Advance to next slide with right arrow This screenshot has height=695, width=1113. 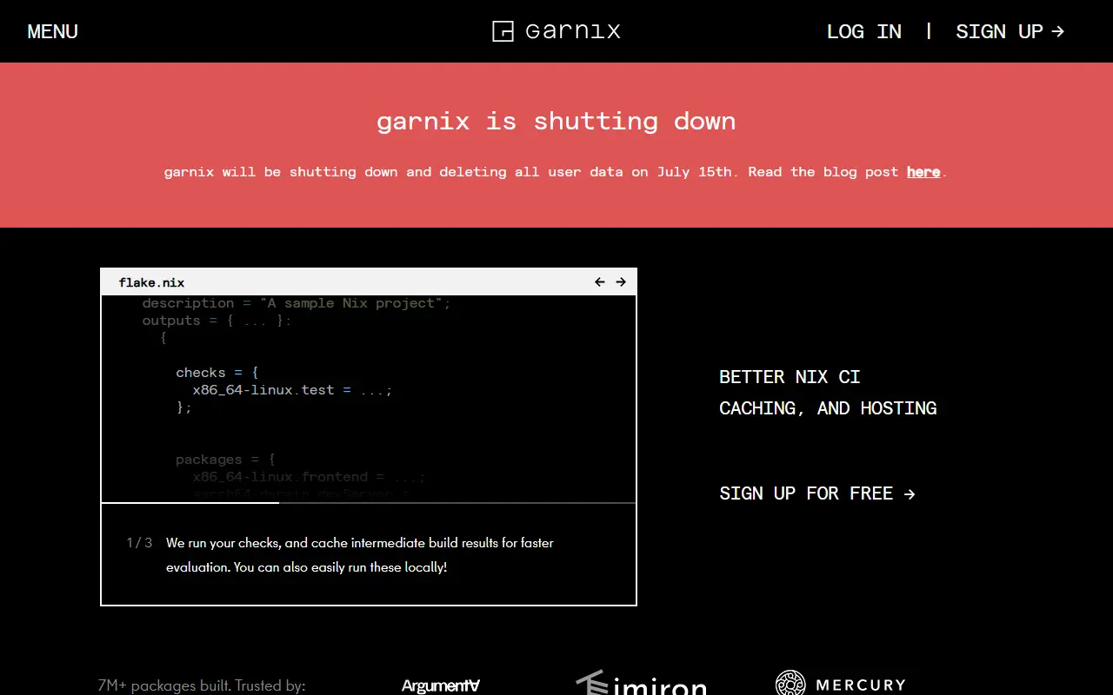click(x=621, y=282)
